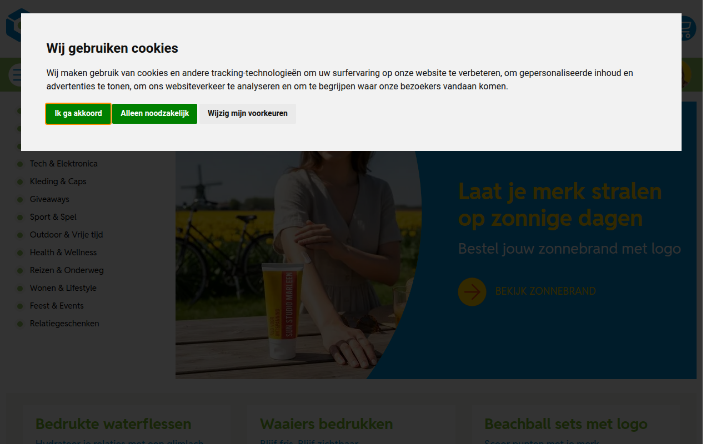The width and height of the screenshot is (711, 444).
Task: Open Waaiers bedrukken heading
Action: 327,424
